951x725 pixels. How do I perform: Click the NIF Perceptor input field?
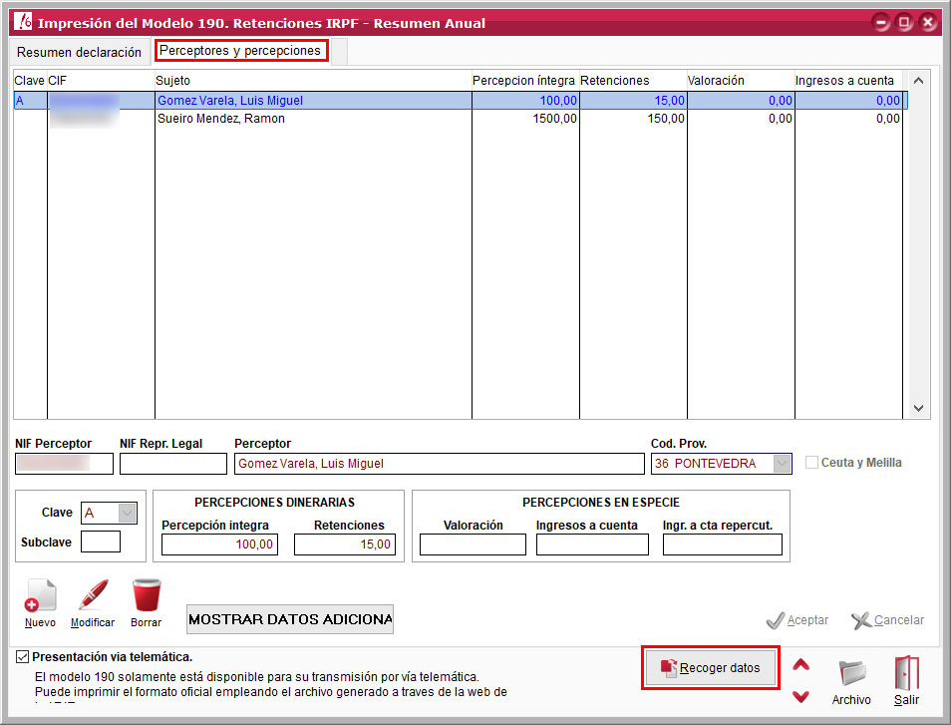(64, 464)
